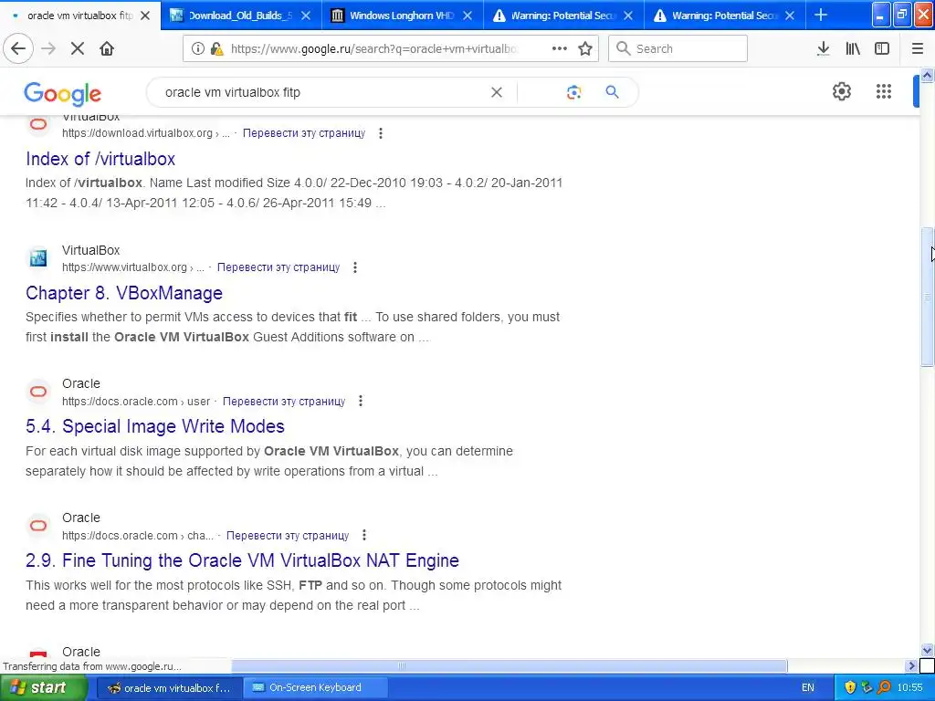935x701 pixels.
Task: Select Firefox oracle vm virtualbox taskbar button
Action: (169, 688)
